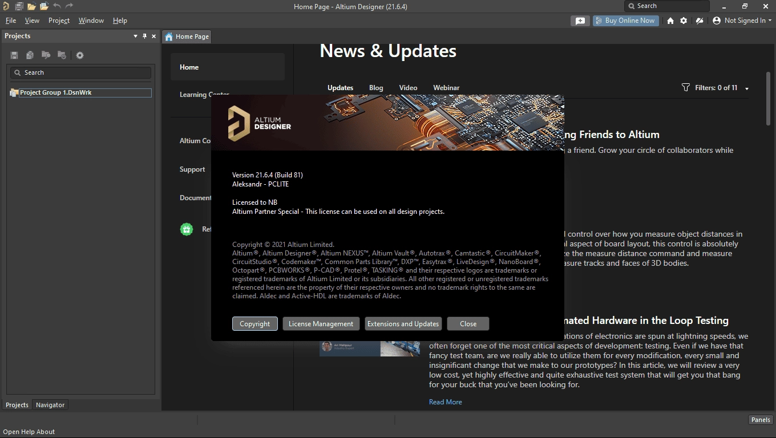Click the Copyright button in About dialog
The height and width of the screenshot is (438, 776).
click(x=254, y=324)
